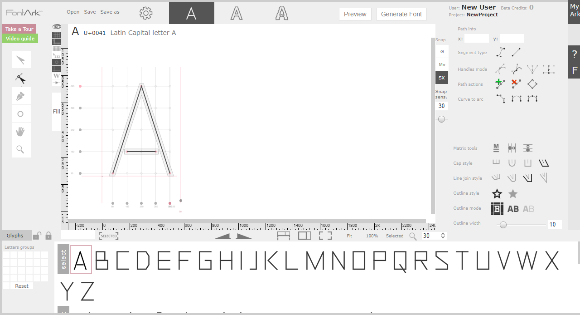Choose the circle shape tool
The width and height of the screenshot is (580, 315).
21,114
